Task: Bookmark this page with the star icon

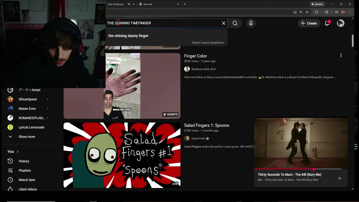Action: 307,12
